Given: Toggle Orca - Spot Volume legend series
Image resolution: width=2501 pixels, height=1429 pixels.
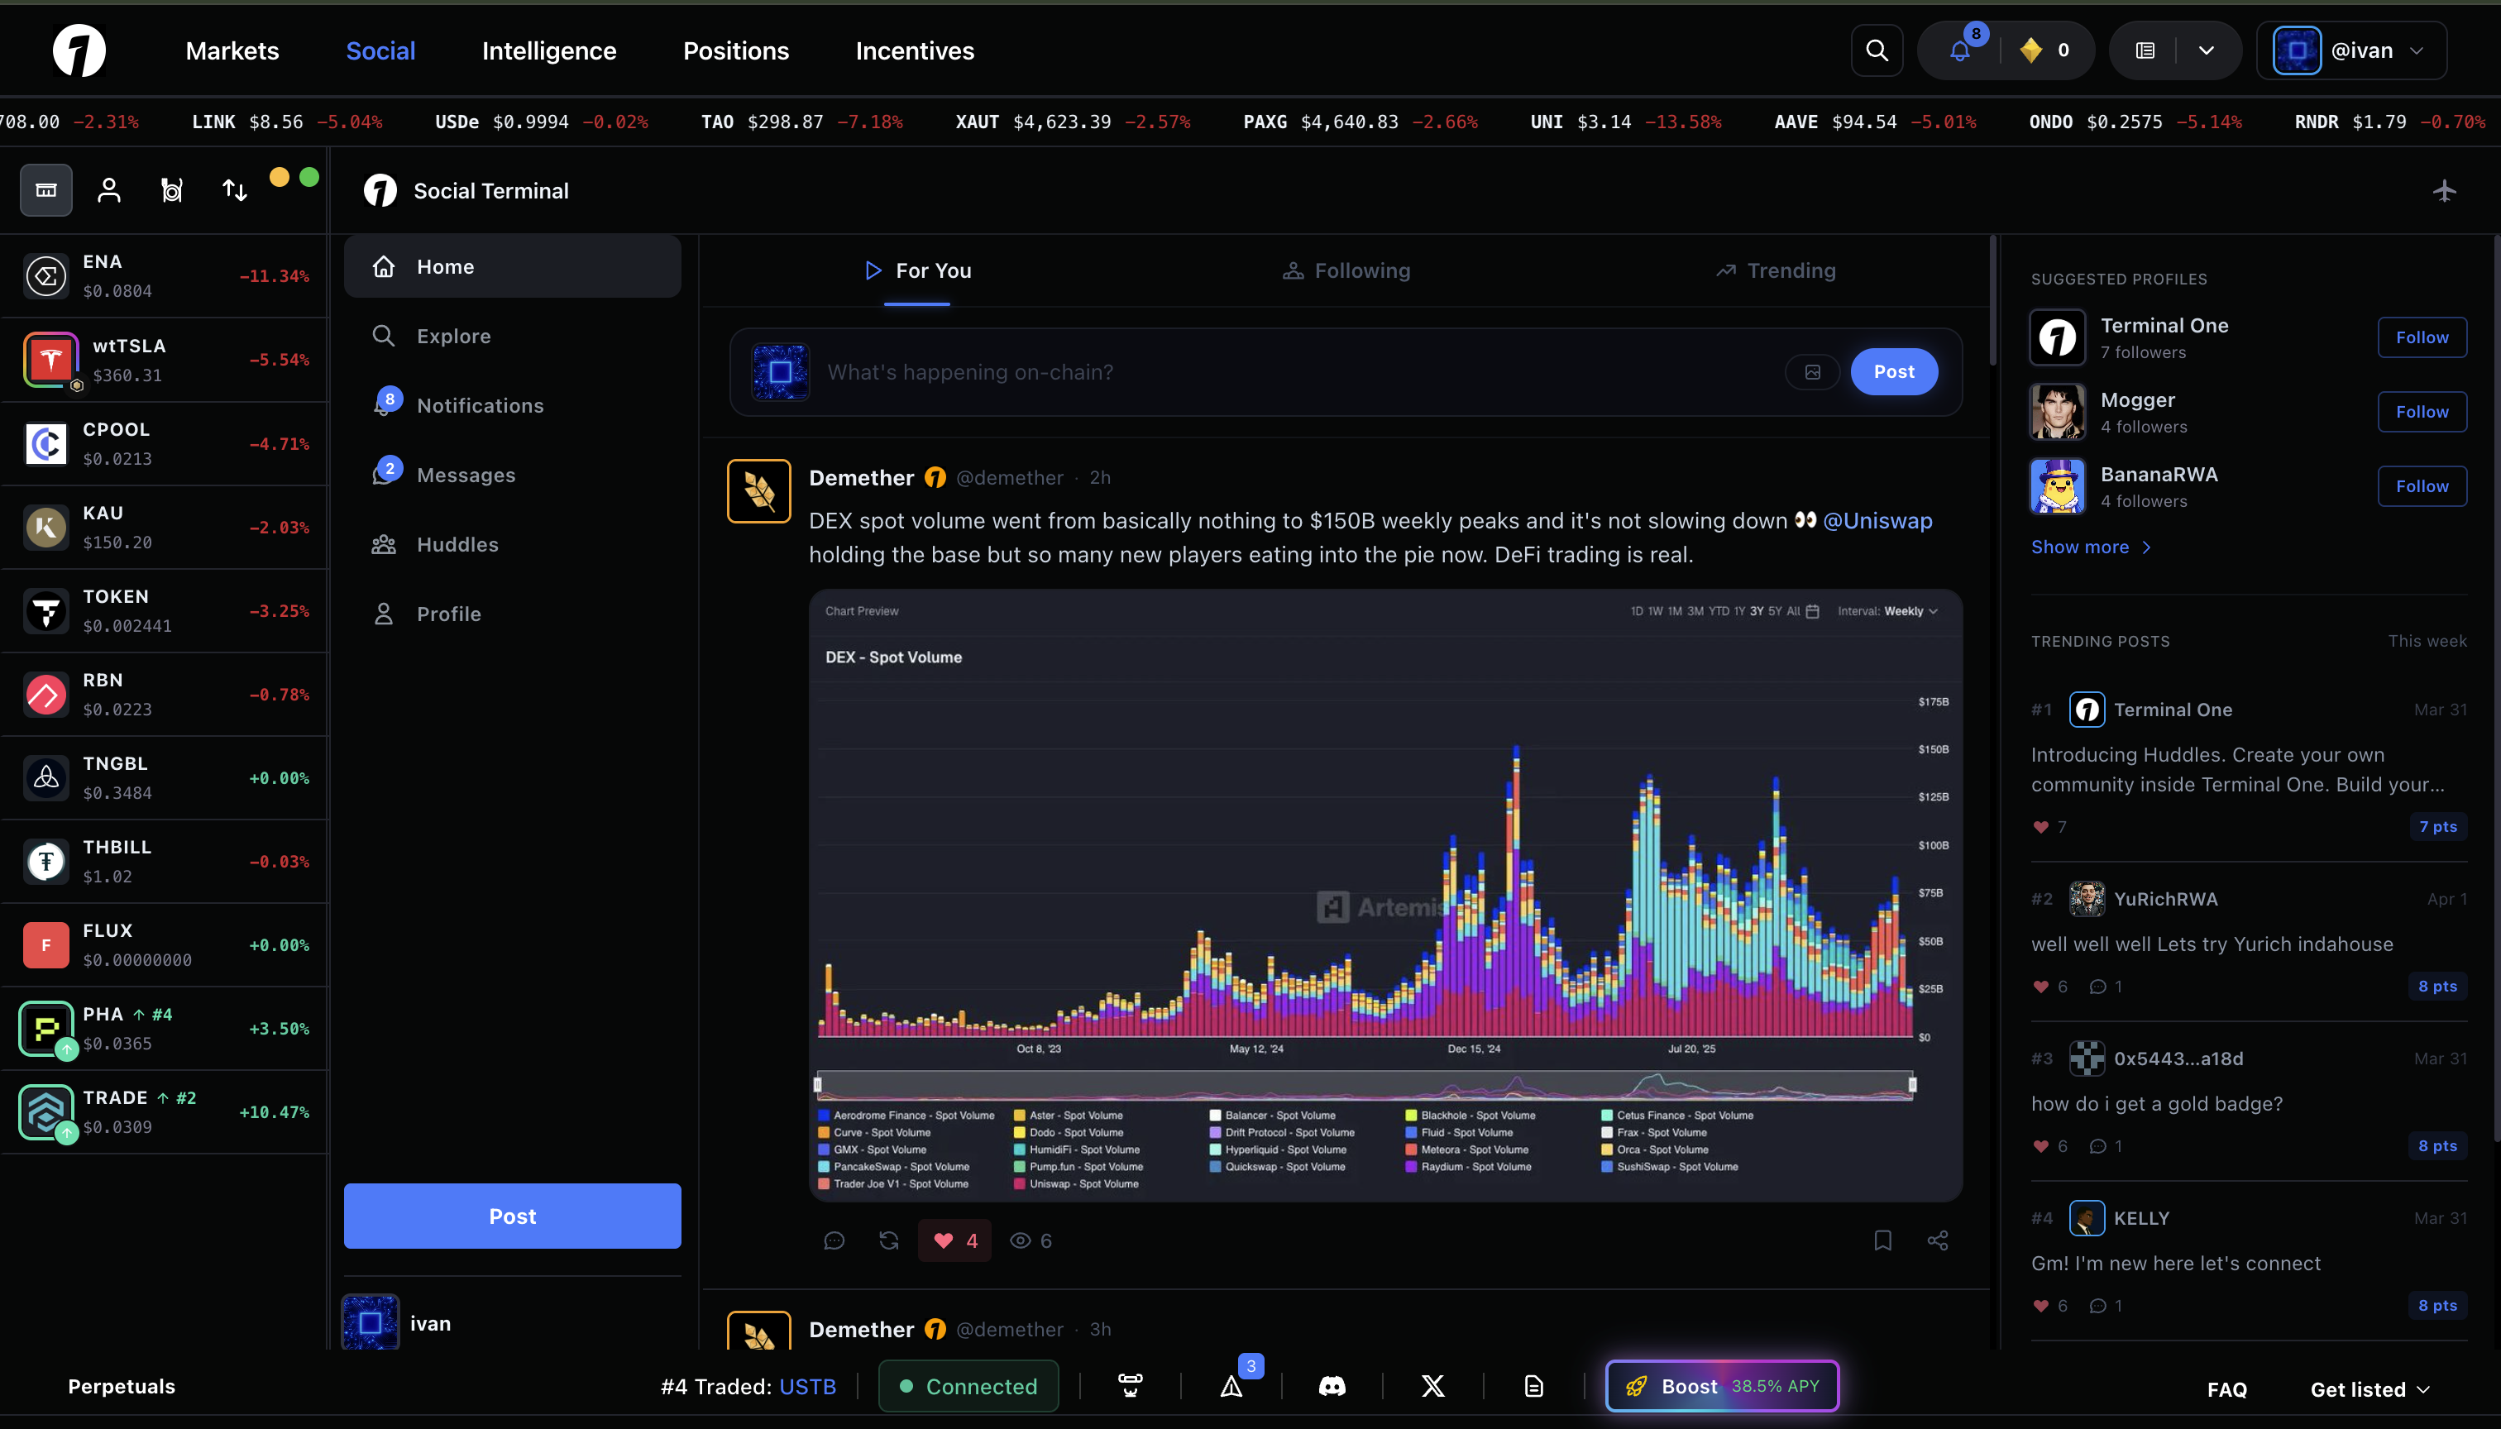Looking at the screenshot, I should point(1655,1149).
